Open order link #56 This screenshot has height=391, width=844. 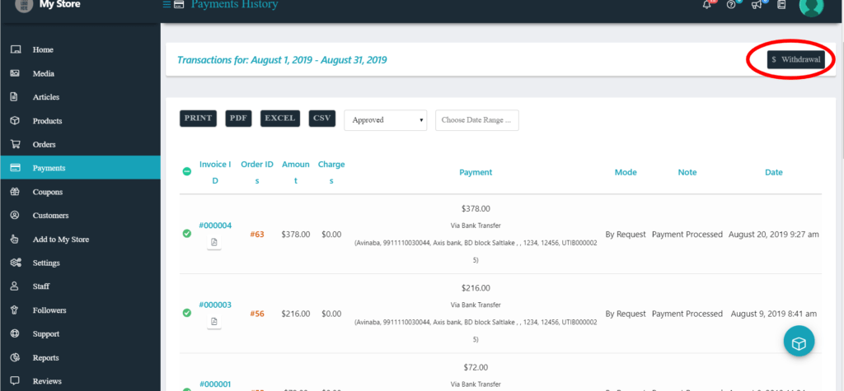pos(257,314)
